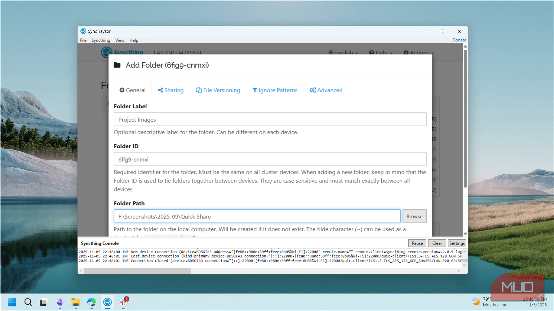Click the Donate link
The width and height of the screenshot is (554, 311).
click(459, 40)
